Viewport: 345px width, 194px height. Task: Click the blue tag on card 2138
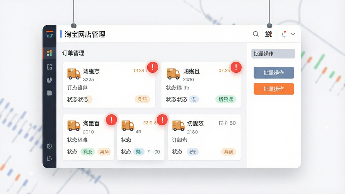click(193, 152)
